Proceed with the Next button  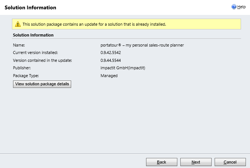(196, 162)
